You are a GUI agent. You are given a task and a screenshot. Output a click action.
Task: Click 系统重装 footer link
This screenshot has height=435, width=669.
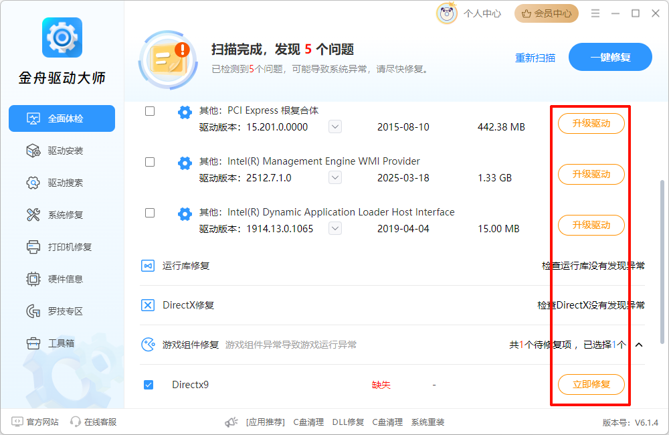point(427,422)
